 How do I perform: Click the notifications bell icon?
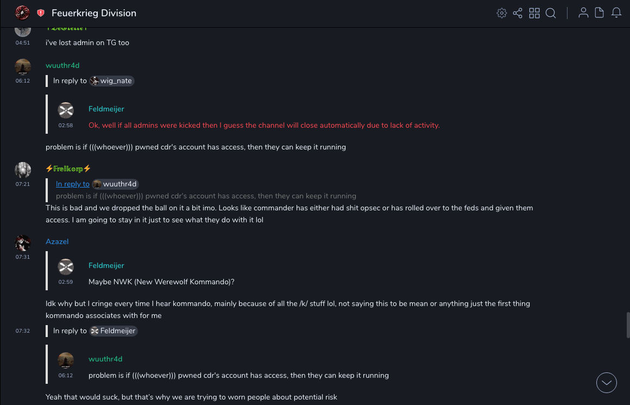pyautogui.click(x=616, y=13)
